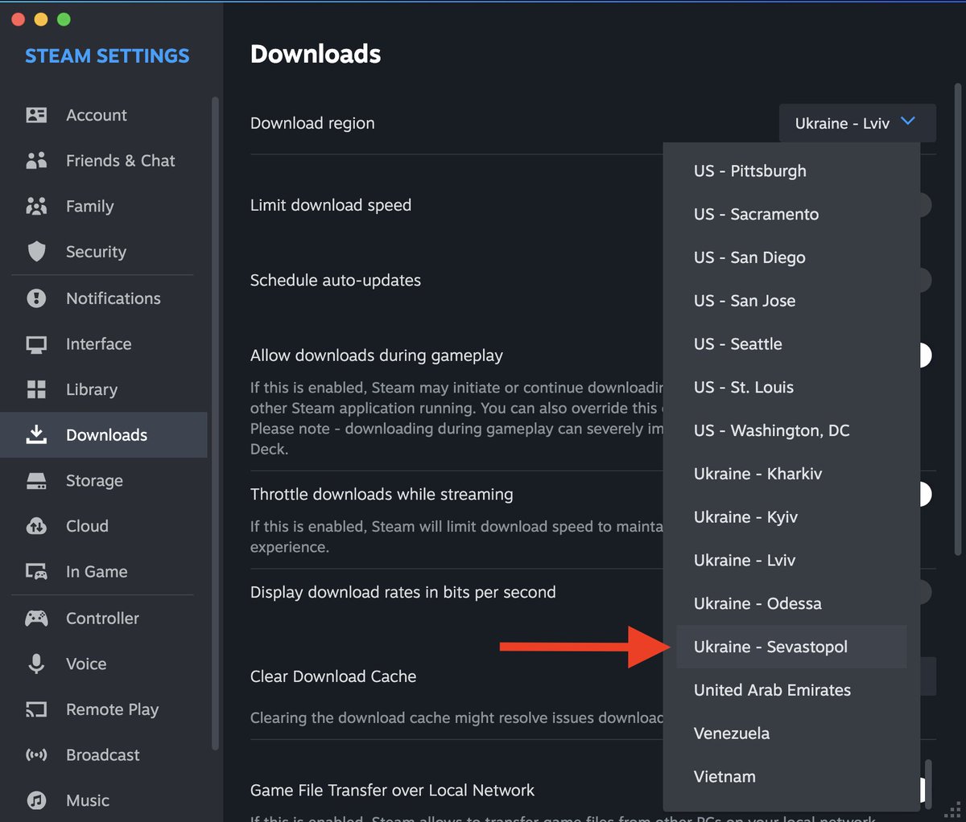This screenshot has width=966, height=822.
Task: Open the Security settings section
Action: pos(104,252)
